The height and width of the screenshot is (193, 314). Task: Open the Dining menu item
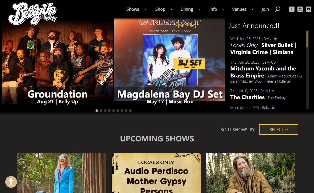click(187, 9)
